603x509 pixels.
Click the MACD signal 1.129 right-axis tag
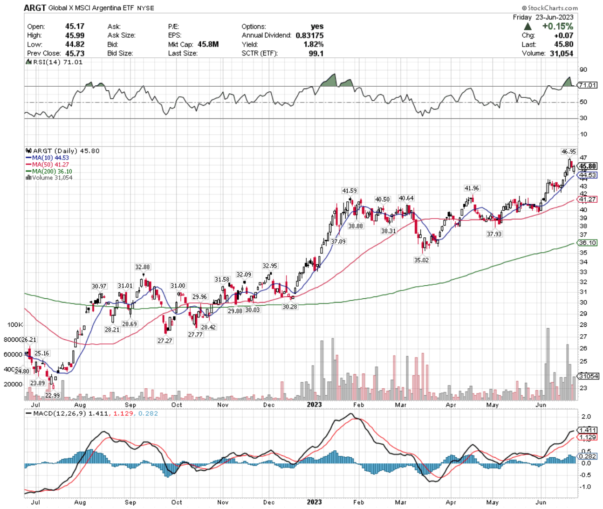(587, 437)
